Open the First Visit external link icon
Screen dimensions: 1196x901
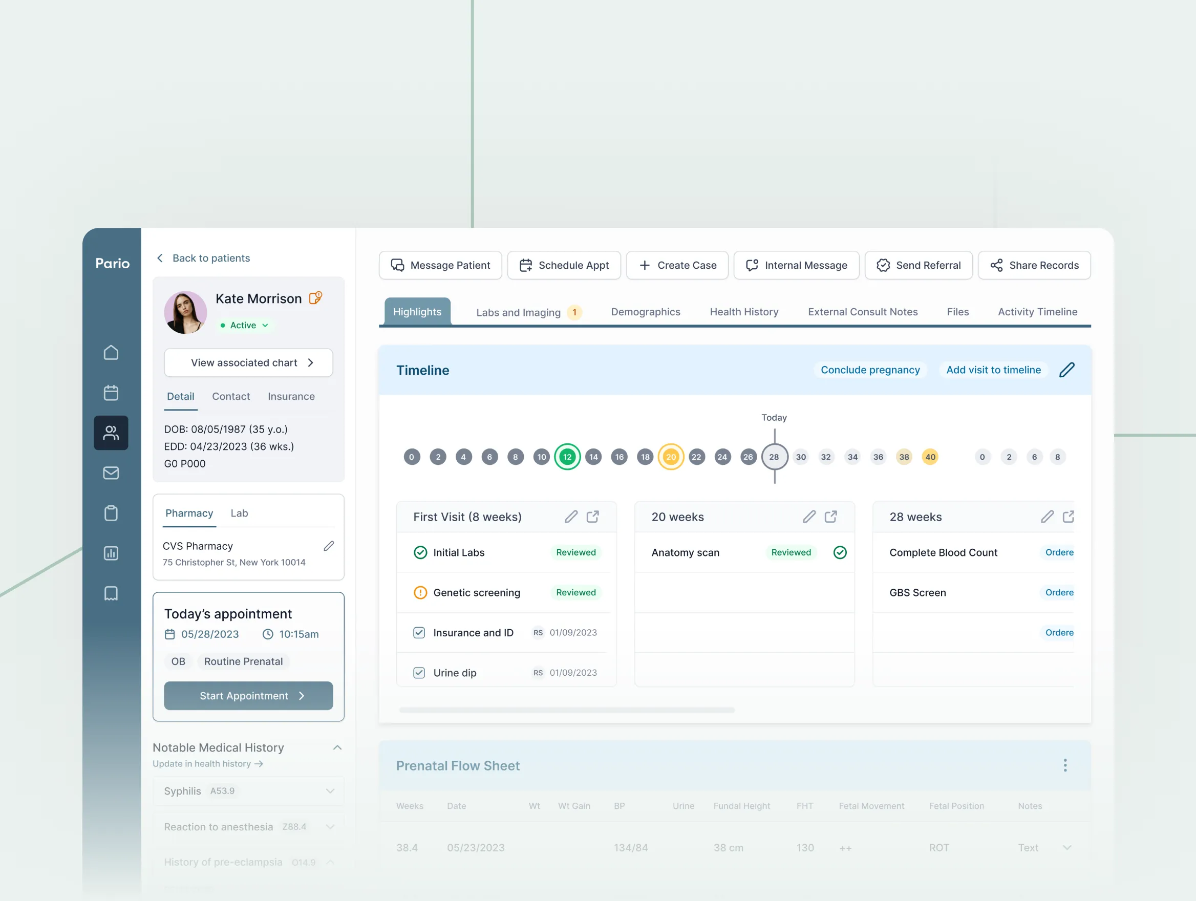592,517
